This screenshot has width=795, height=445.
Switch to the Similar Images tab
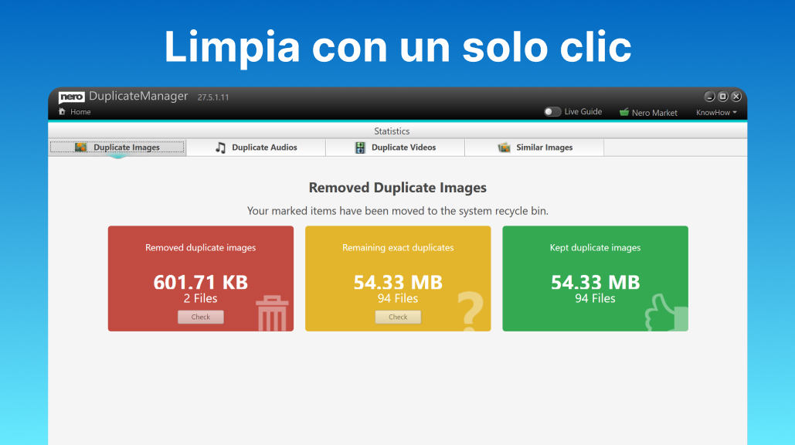[x=534, y=147]
